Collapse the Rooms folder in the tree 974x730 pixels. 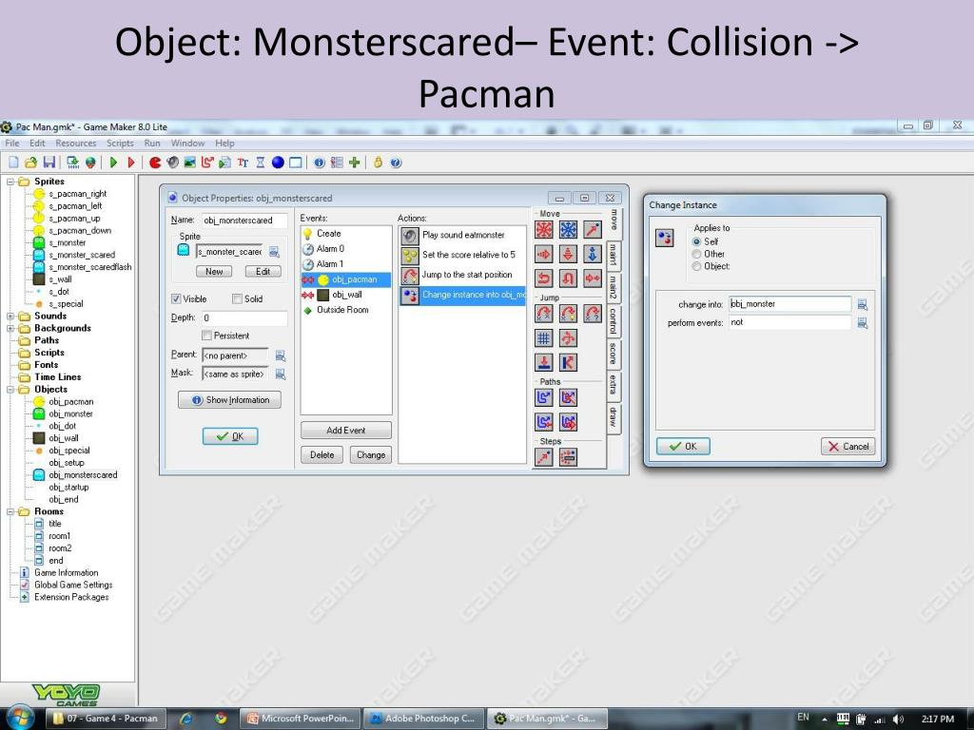[x=10, y=511]
